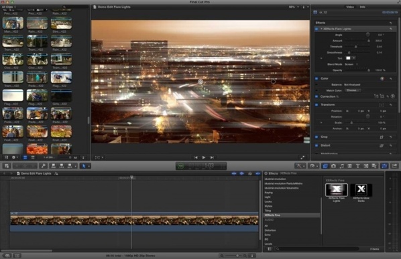Switch to the Video inspector tab

[350, 7]
